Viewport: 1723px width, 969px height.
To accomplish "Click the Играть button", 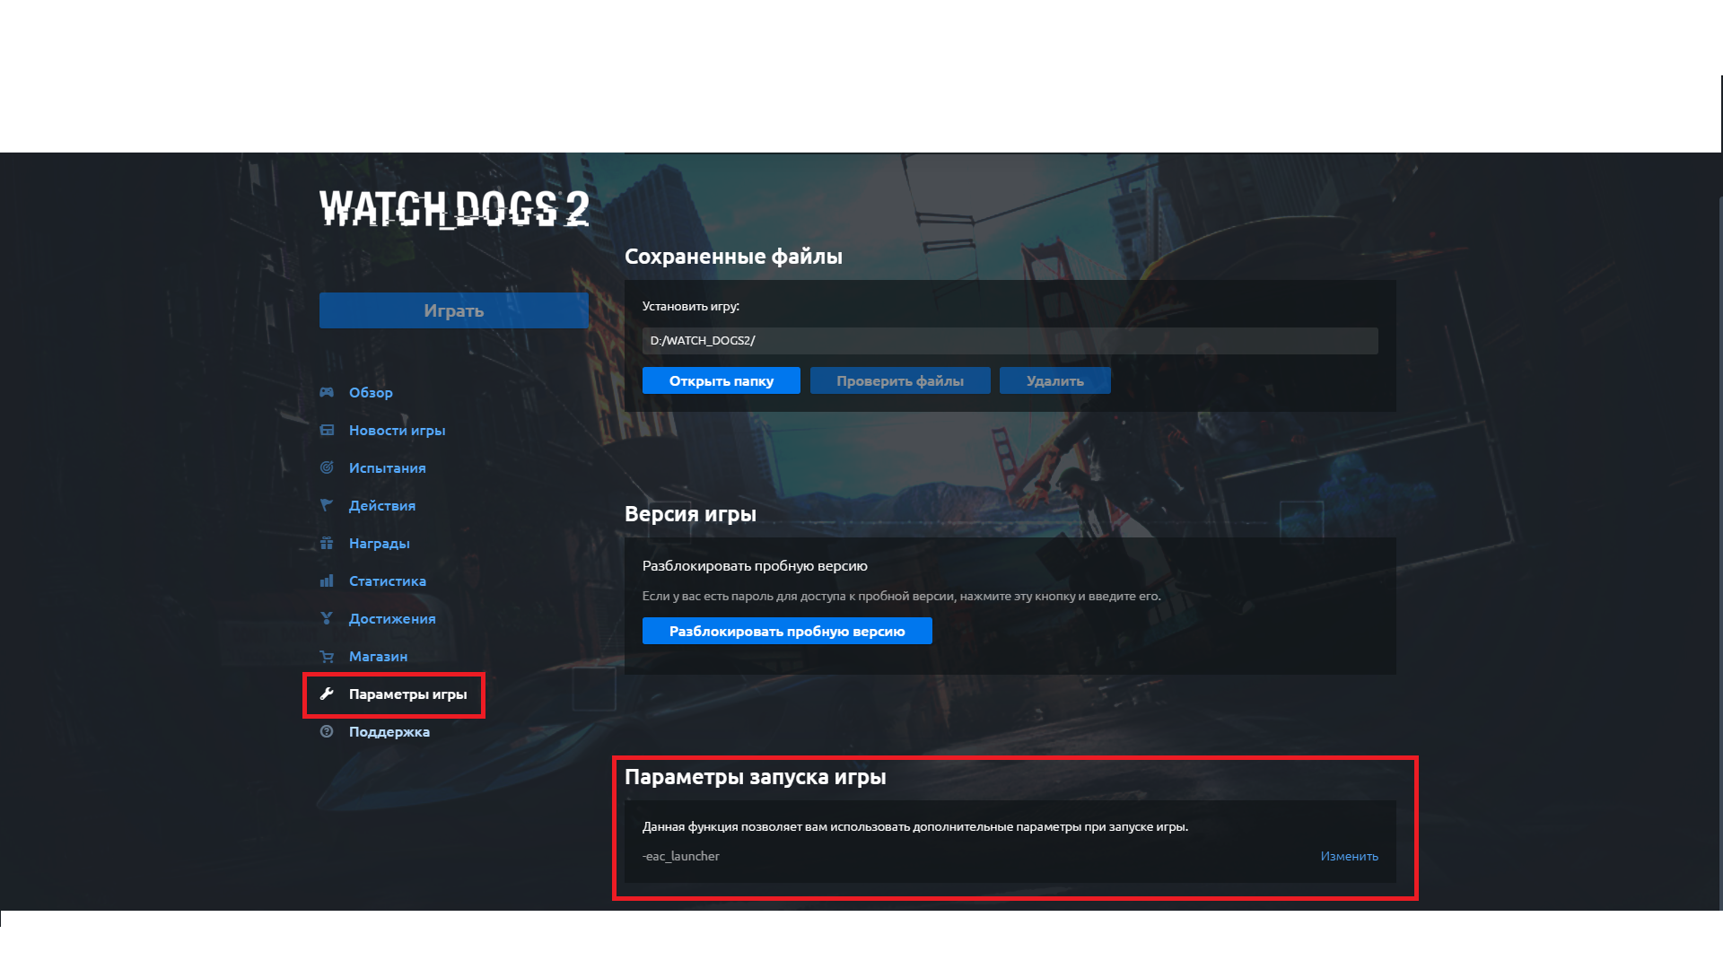I will pyautogui.click(x=453, y=310).
